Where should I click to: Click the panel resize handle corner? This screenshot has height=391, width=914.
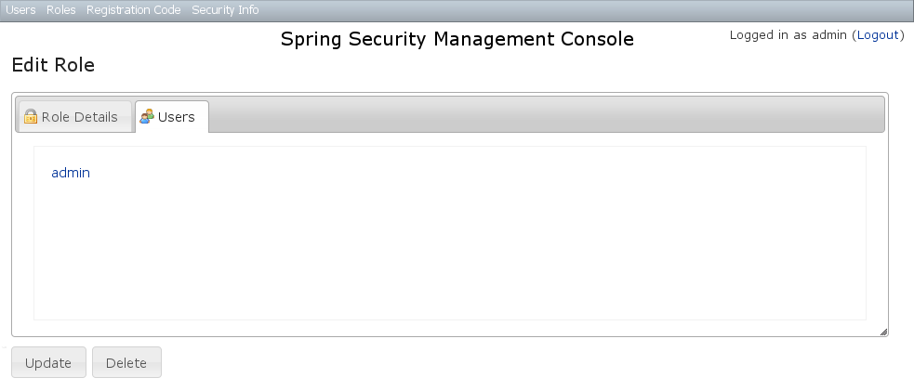pyautogui.click(x=883, y=332)
